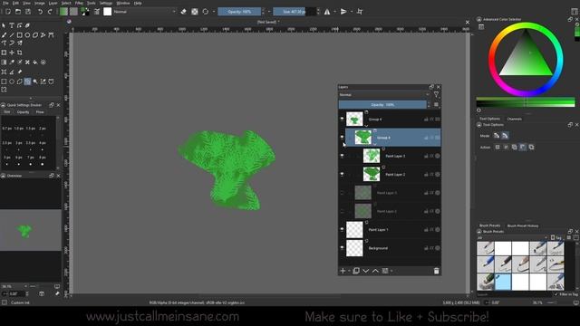Viewport: 580px width, 326px height.
Task: Hide Paint Layer 3 in Layers panel
Action: (342, 156)
